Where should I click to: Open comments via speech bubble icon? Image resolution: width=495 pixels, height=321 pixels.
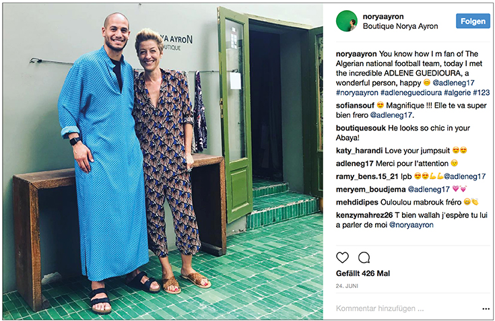pos(364,258)
